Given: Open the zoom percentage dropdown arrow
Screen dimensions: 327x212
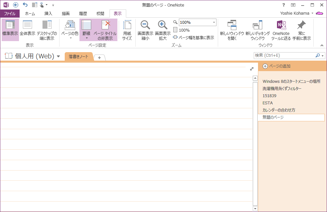Looking at the screenshot, I should click(x=214, y=22).
